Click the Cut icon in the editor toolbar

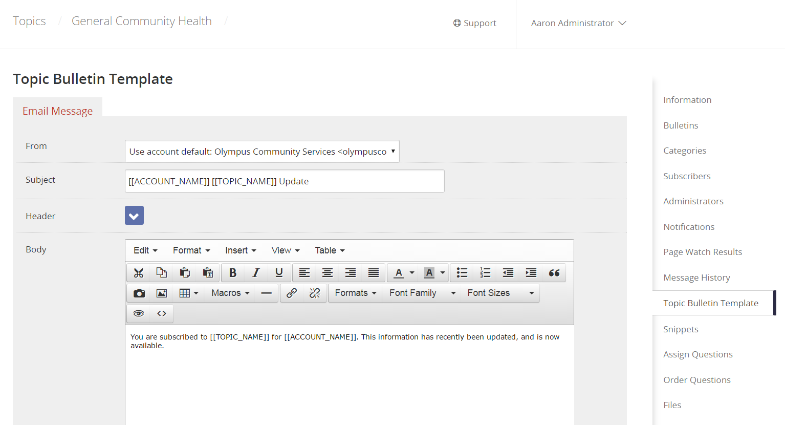click(x=139, y=272)
